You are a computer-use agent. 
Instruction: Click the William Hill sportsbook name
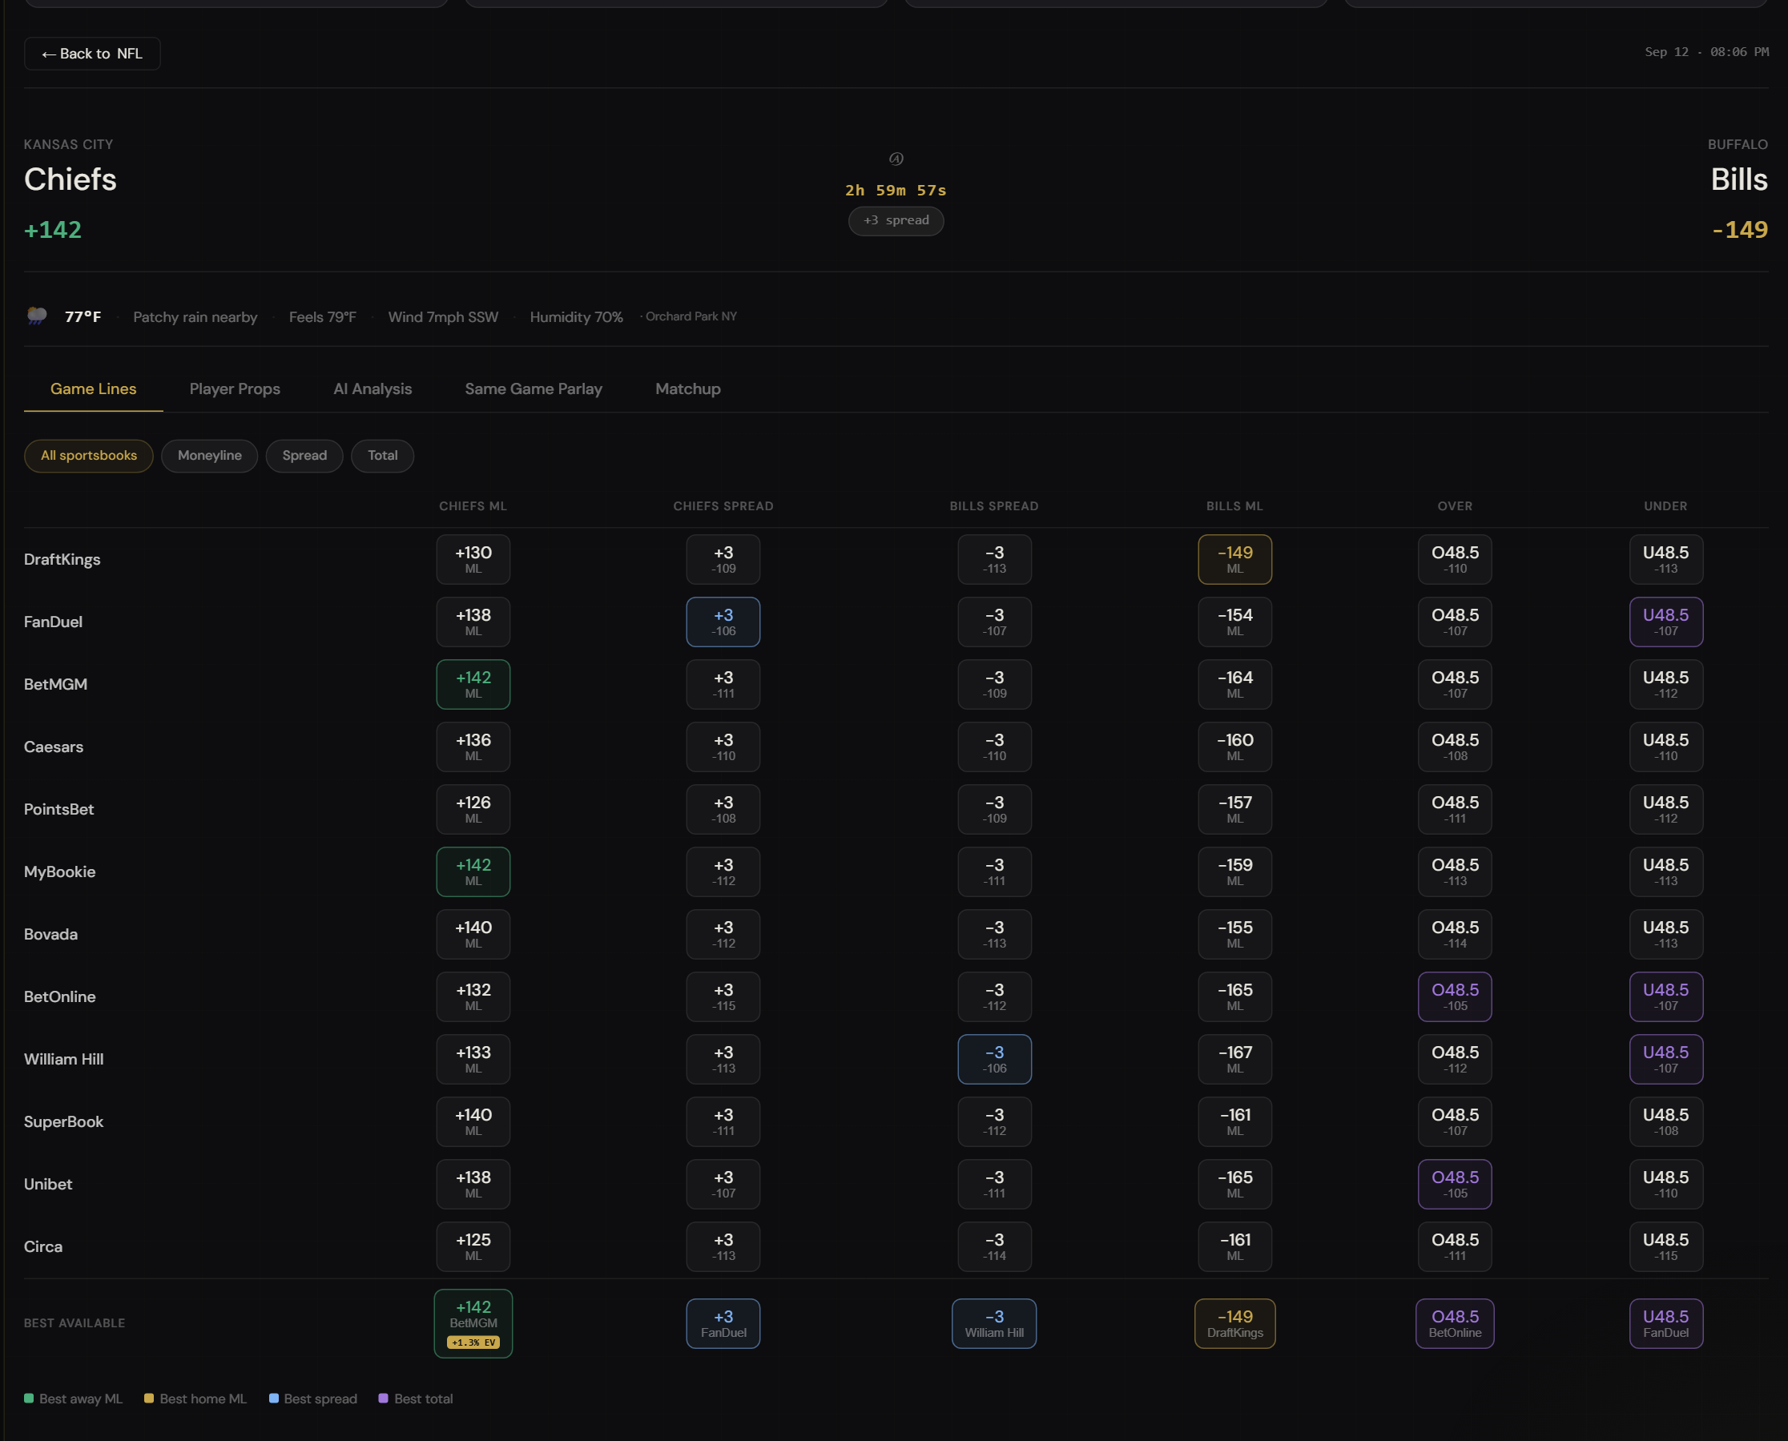click(x=64, y=1059)
